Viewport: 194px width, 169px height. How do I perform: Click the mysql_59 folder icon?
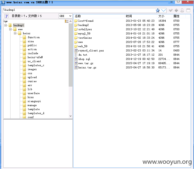(x=76, y=33)
